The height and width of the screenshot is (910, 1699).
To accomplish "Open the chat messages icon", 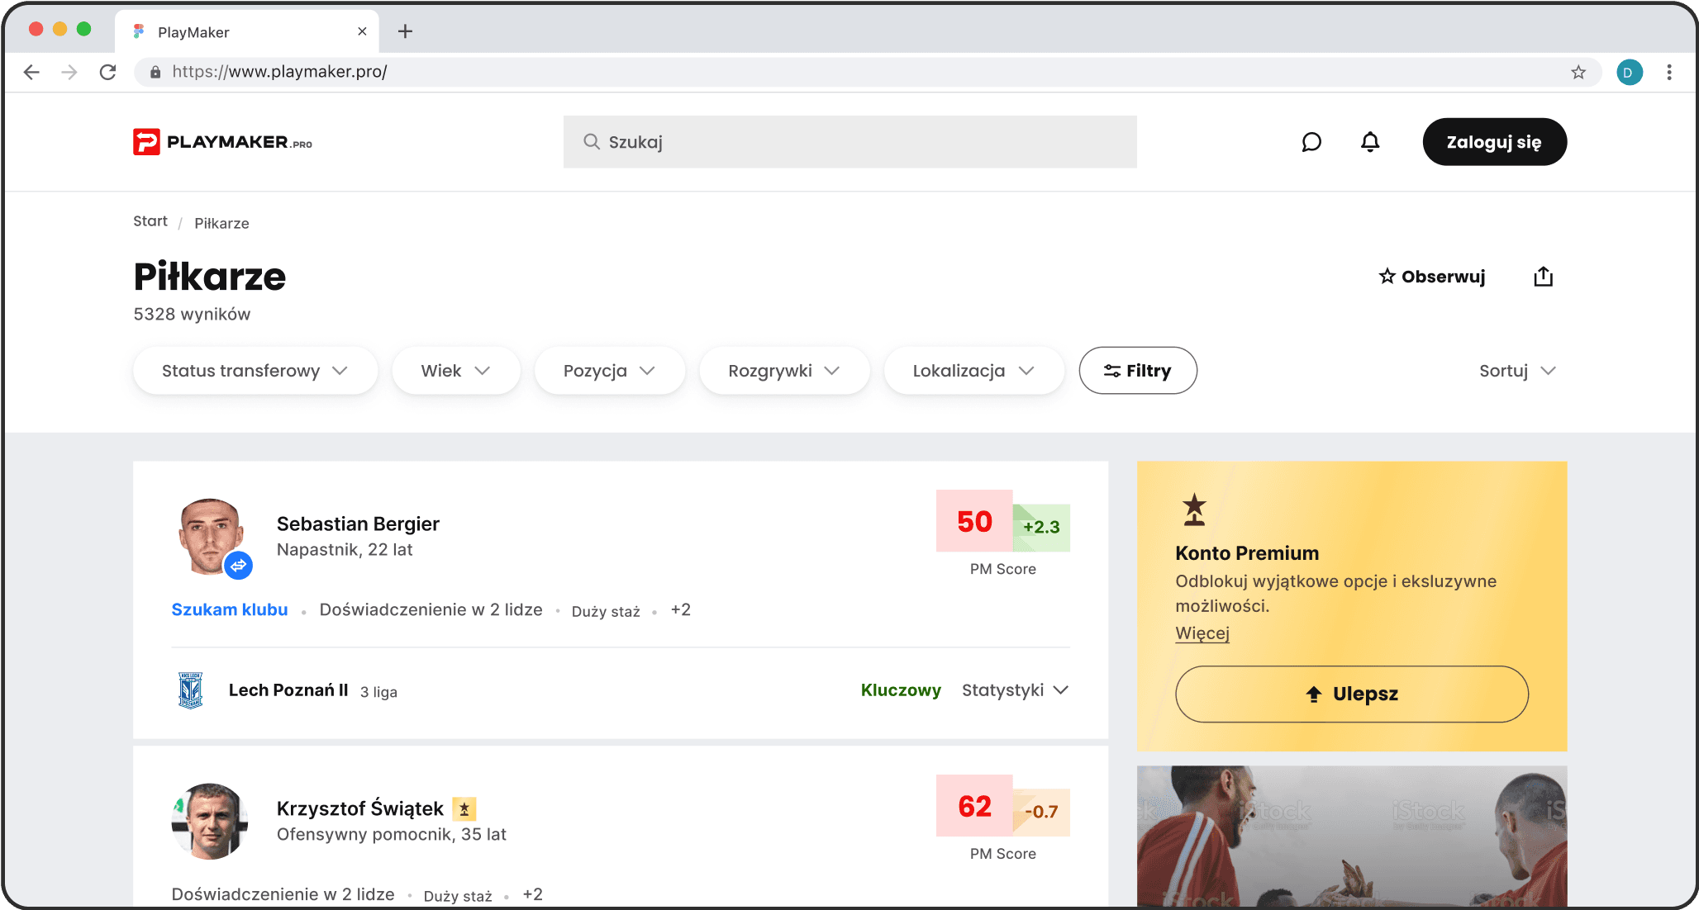I will [1311, 142].
